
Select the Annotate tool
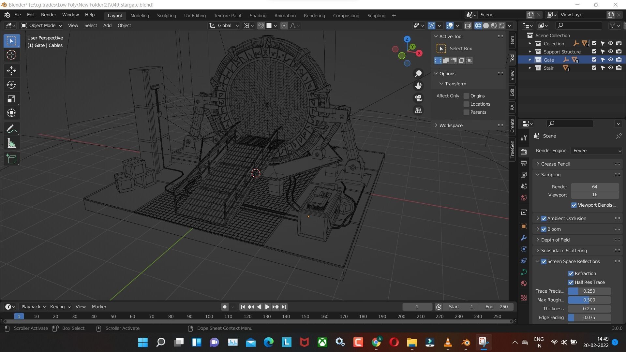(11, 128)
